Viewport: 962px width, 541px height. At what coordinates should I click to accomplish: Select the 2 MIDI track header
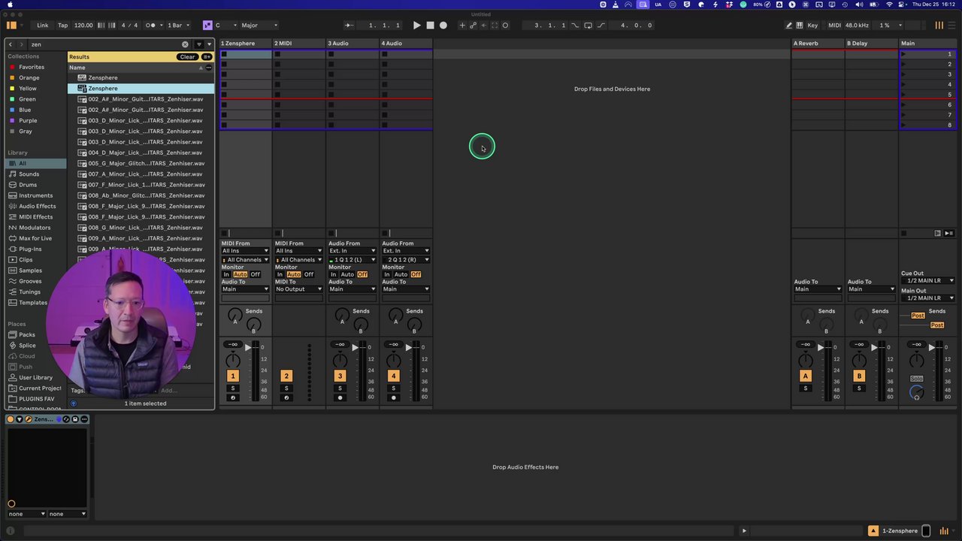pyautogui.click(x=299, y=44)
